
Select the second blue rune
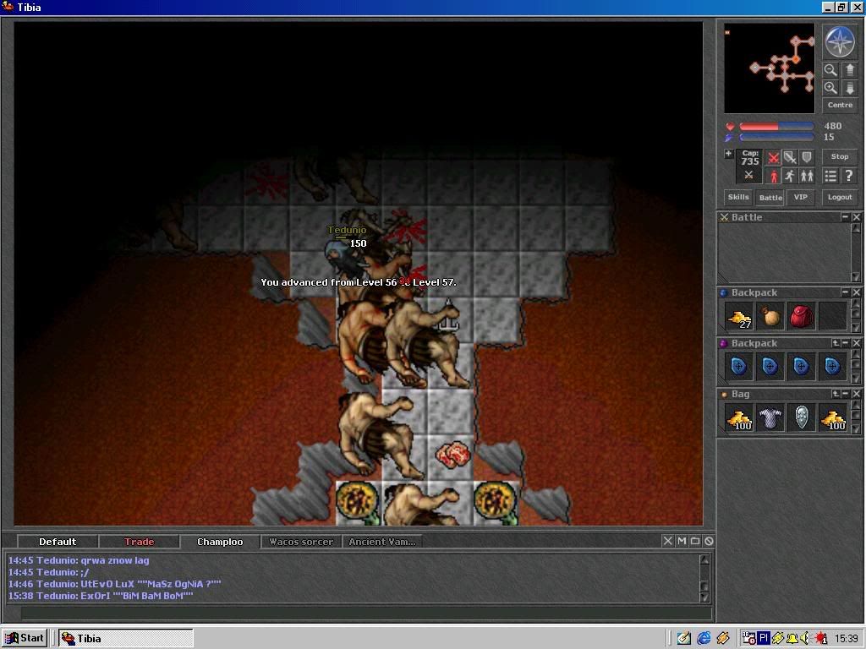[770, 367]
